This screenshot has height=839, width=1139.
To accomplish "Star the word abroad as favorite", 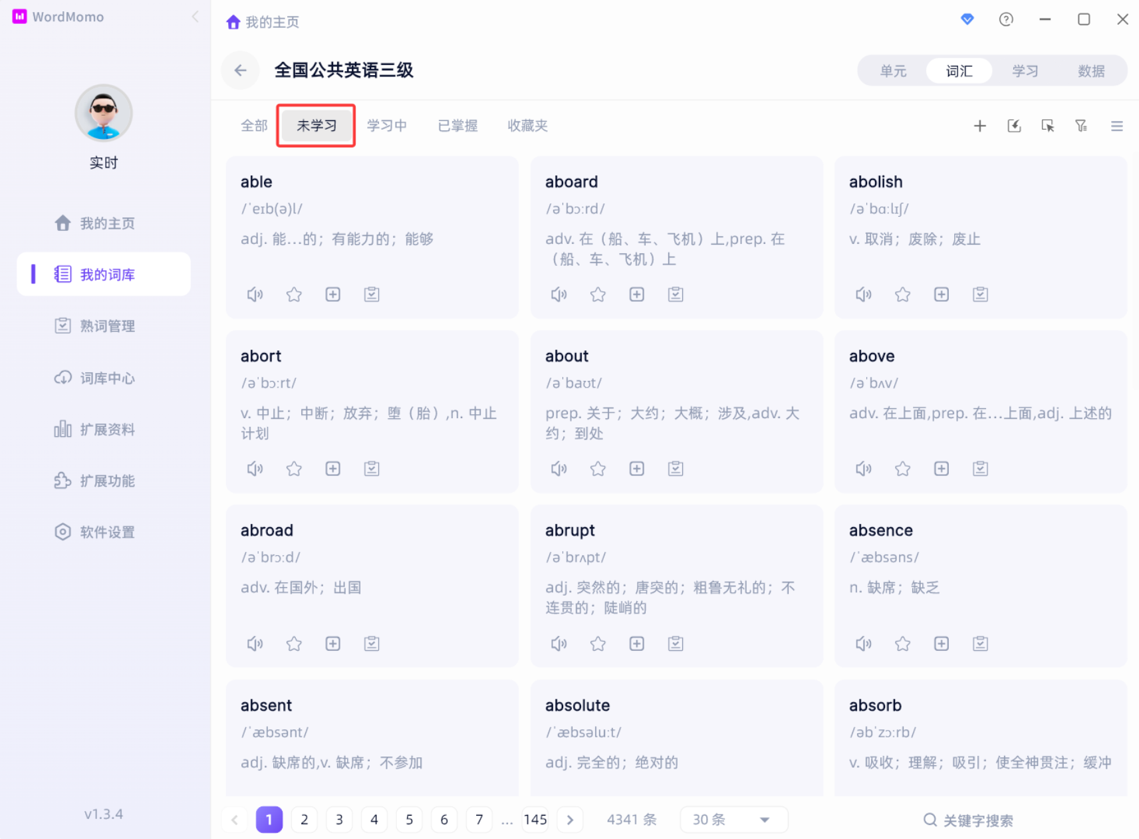I will tap(294, 644).
